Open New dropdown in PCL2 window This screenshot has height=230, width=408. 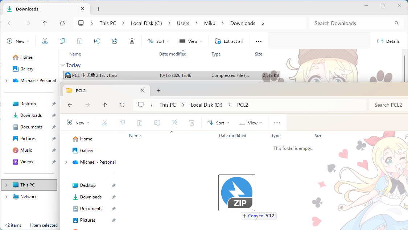tap(78, 123)
